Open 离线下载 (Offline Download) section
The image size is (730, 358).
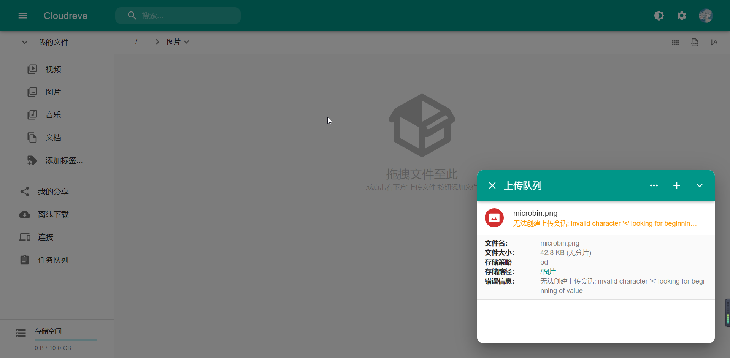coord(24,214)
